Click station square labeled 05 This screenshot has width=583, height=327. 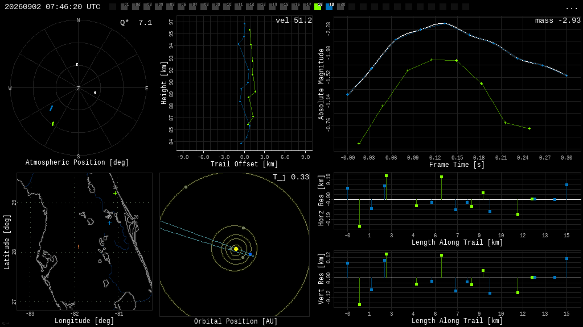[170, 7]
